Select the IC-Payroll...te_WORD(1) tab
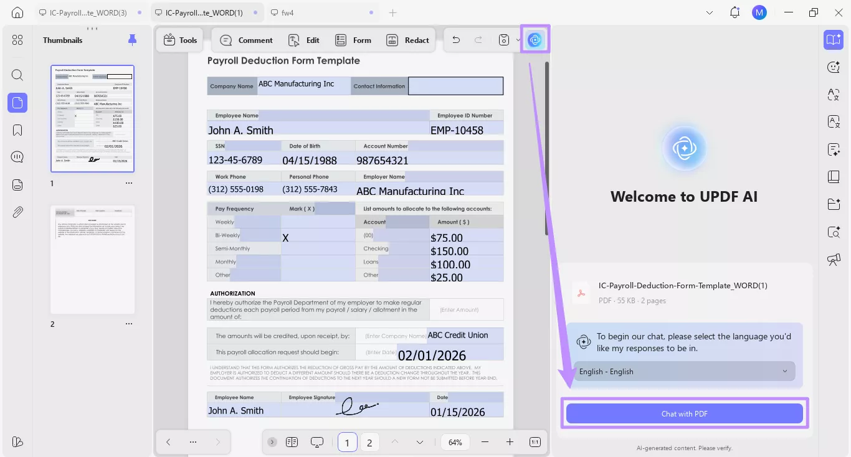Screen dimensions: 851x457 point(207,12)
